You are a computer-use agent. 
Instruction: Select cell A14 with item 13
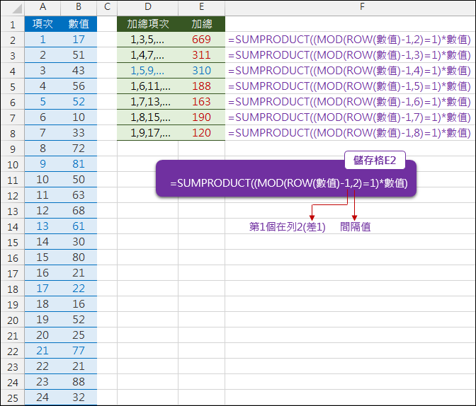point(42,226)
